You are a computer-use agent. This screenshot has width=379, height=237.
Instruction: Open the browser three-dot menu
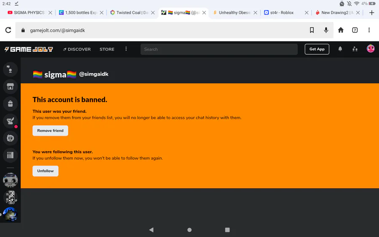[369, 30]
